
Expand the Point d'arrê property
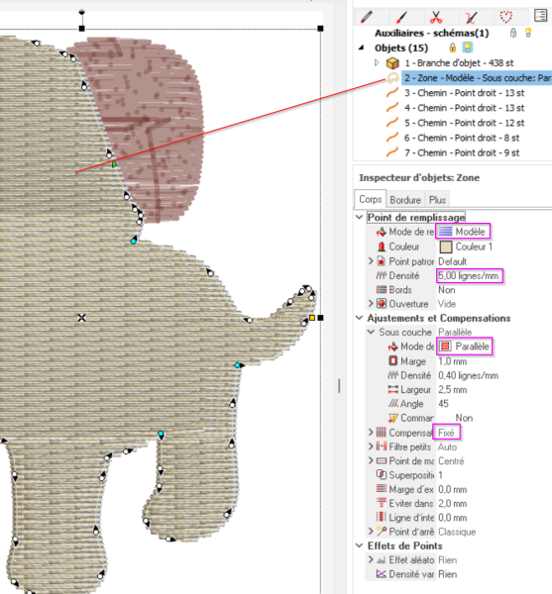pyautogui.click(x=371, y=532)
